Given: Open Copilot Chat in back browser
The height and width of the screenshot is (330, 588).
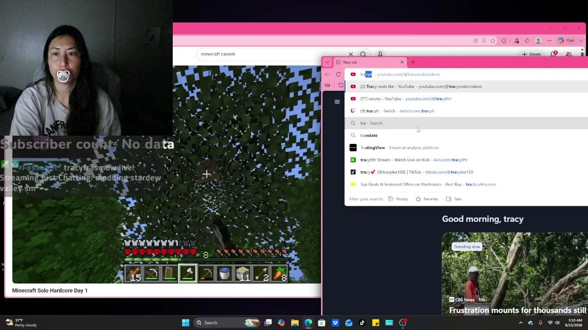Looking at the screenshot, I should pos(566,41).
